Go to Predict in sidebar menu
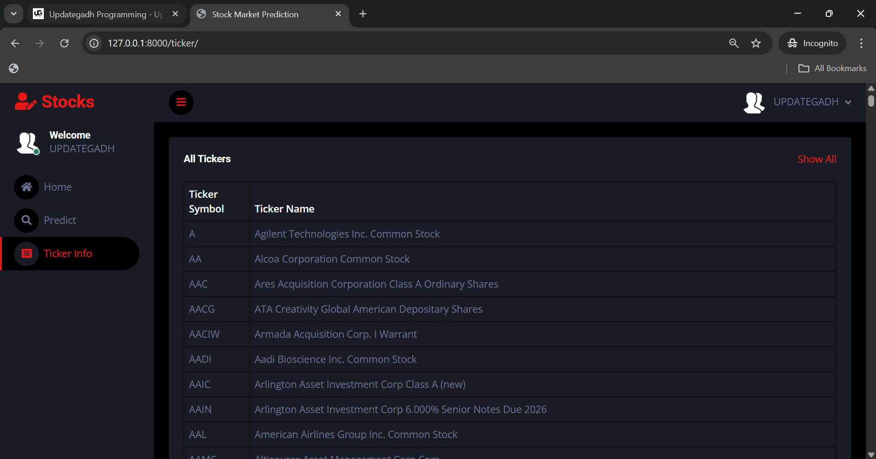This screenshot has height=459, width=876. 60,220
